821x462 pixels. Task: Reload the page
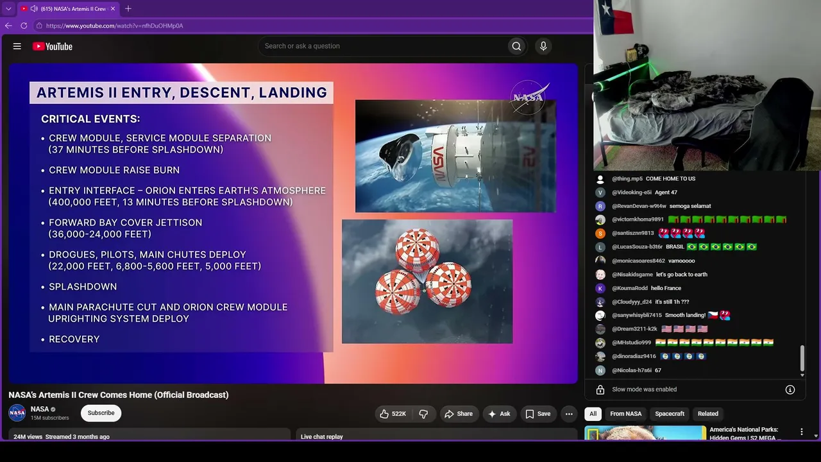pos(24,26)
